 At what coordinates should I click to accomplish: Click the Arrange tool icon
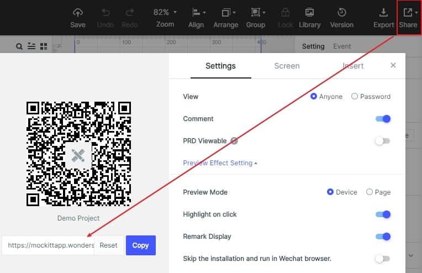tap(226, 12)
